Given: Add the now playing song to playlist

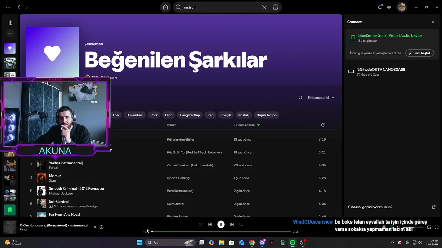Looking at the screenshot, I should coord(102,227).
